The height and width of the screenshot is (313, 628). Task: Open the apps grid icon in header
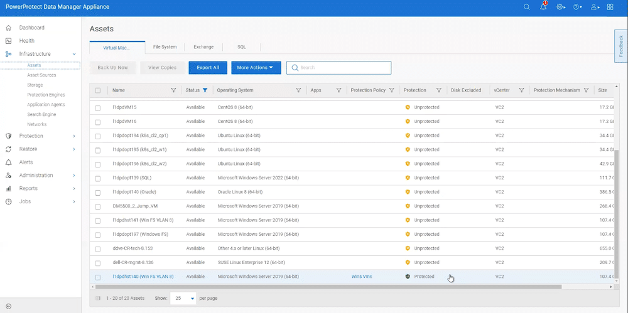610,7
